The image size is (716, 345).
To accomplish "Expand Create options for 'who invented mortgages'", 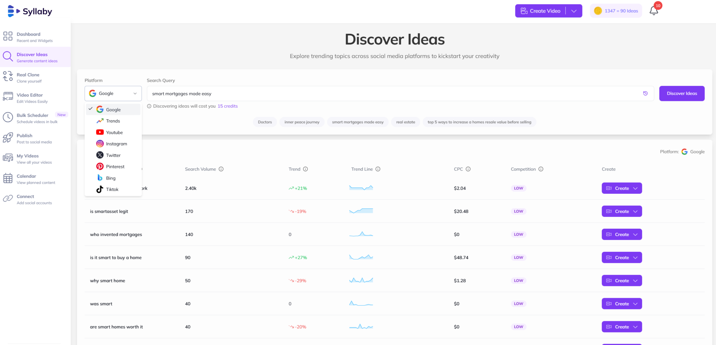I will [x=635, y=234].
